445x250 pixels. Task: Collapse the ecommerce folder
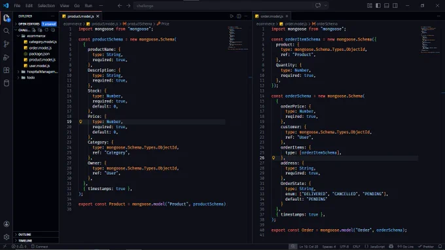(x=36, y=36)
